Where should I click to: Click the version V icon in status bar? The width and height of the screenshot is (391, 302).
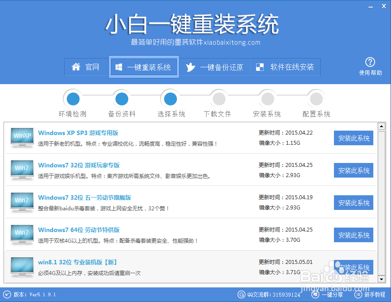pos(7,294)
